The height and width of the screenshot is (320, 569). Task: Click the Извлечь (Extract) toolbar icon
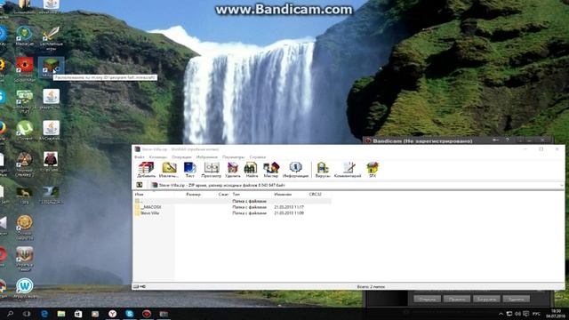point(169,170)
